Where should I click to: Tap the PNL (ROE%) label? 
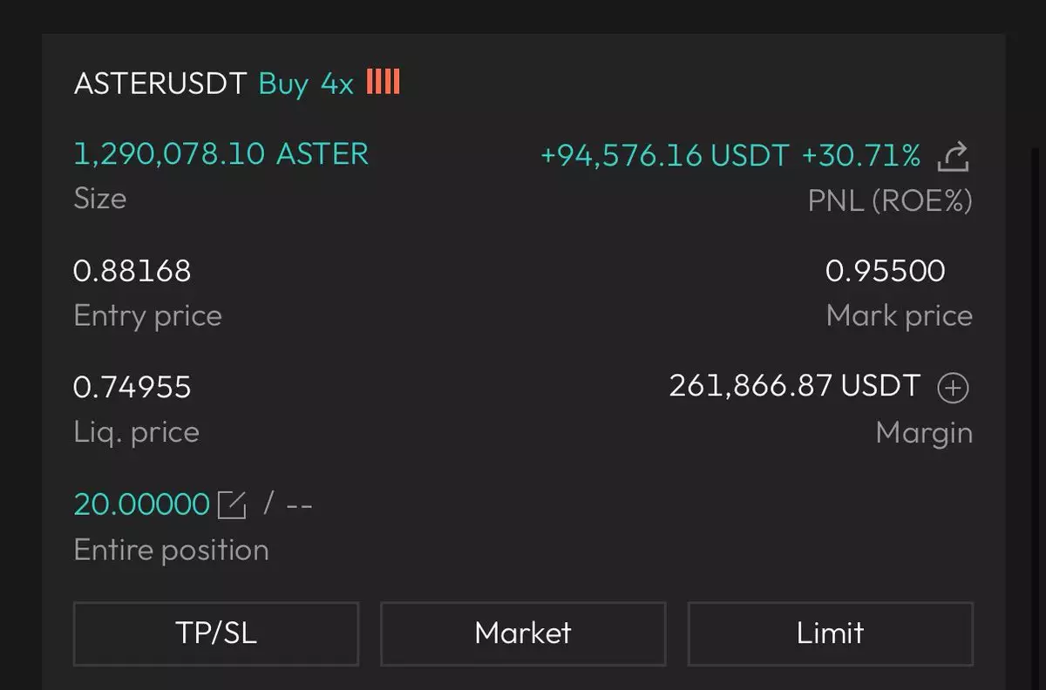tap(889, 201)
